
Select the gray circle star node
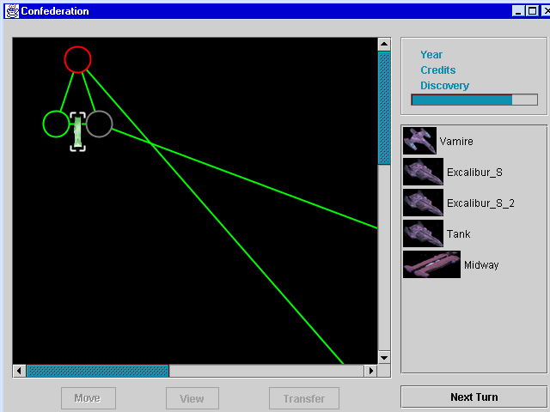pyautogui.click(x=99, y=124)
